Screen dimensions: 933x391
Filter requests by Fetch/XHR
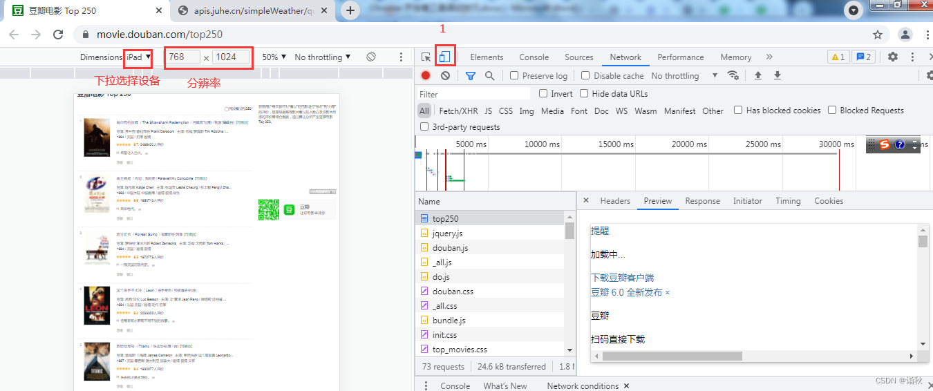tap(458, 111)
